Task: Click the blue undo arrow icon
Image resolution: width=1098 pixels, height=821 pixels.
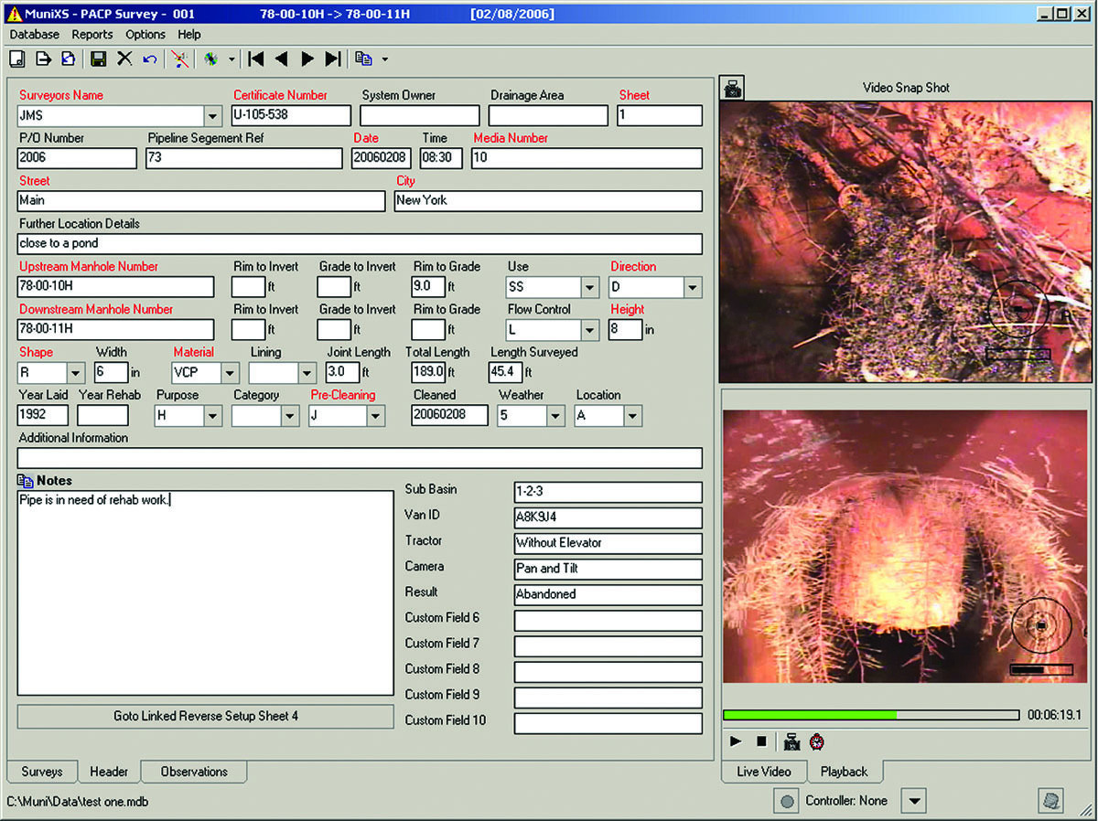Action: pos(149,59)
